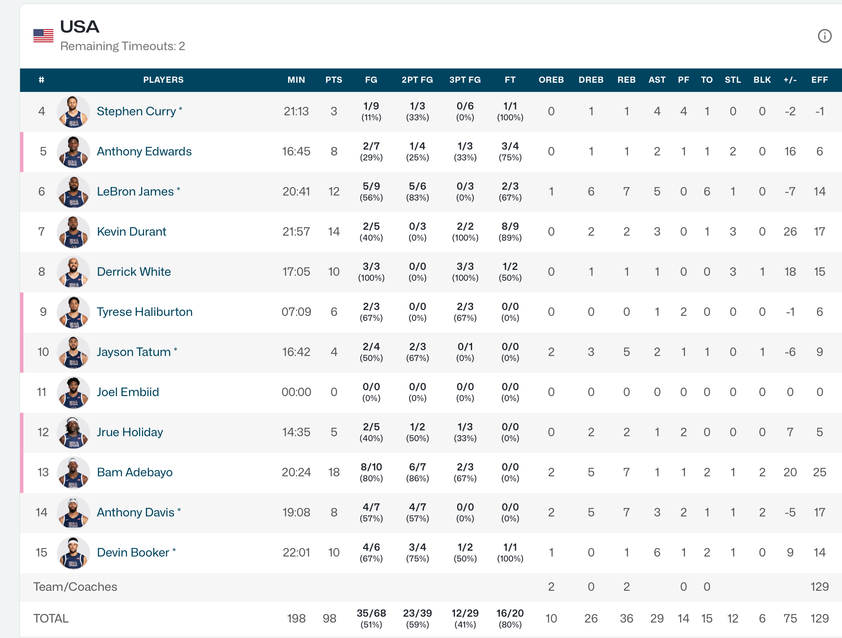Click Derrick White's 3/3 three-point cell
The image size is (842, 638).
(x=465, y=272)
